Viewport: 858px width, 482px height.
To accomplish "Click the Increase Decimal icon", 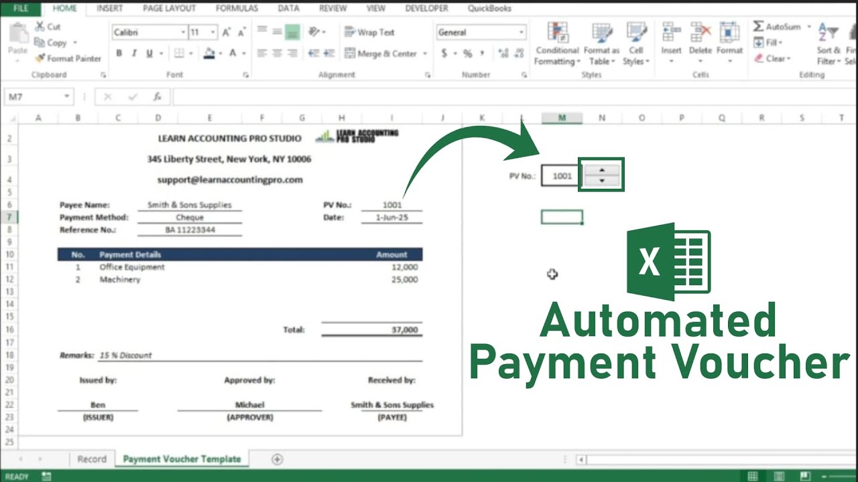I will (504, 52).
